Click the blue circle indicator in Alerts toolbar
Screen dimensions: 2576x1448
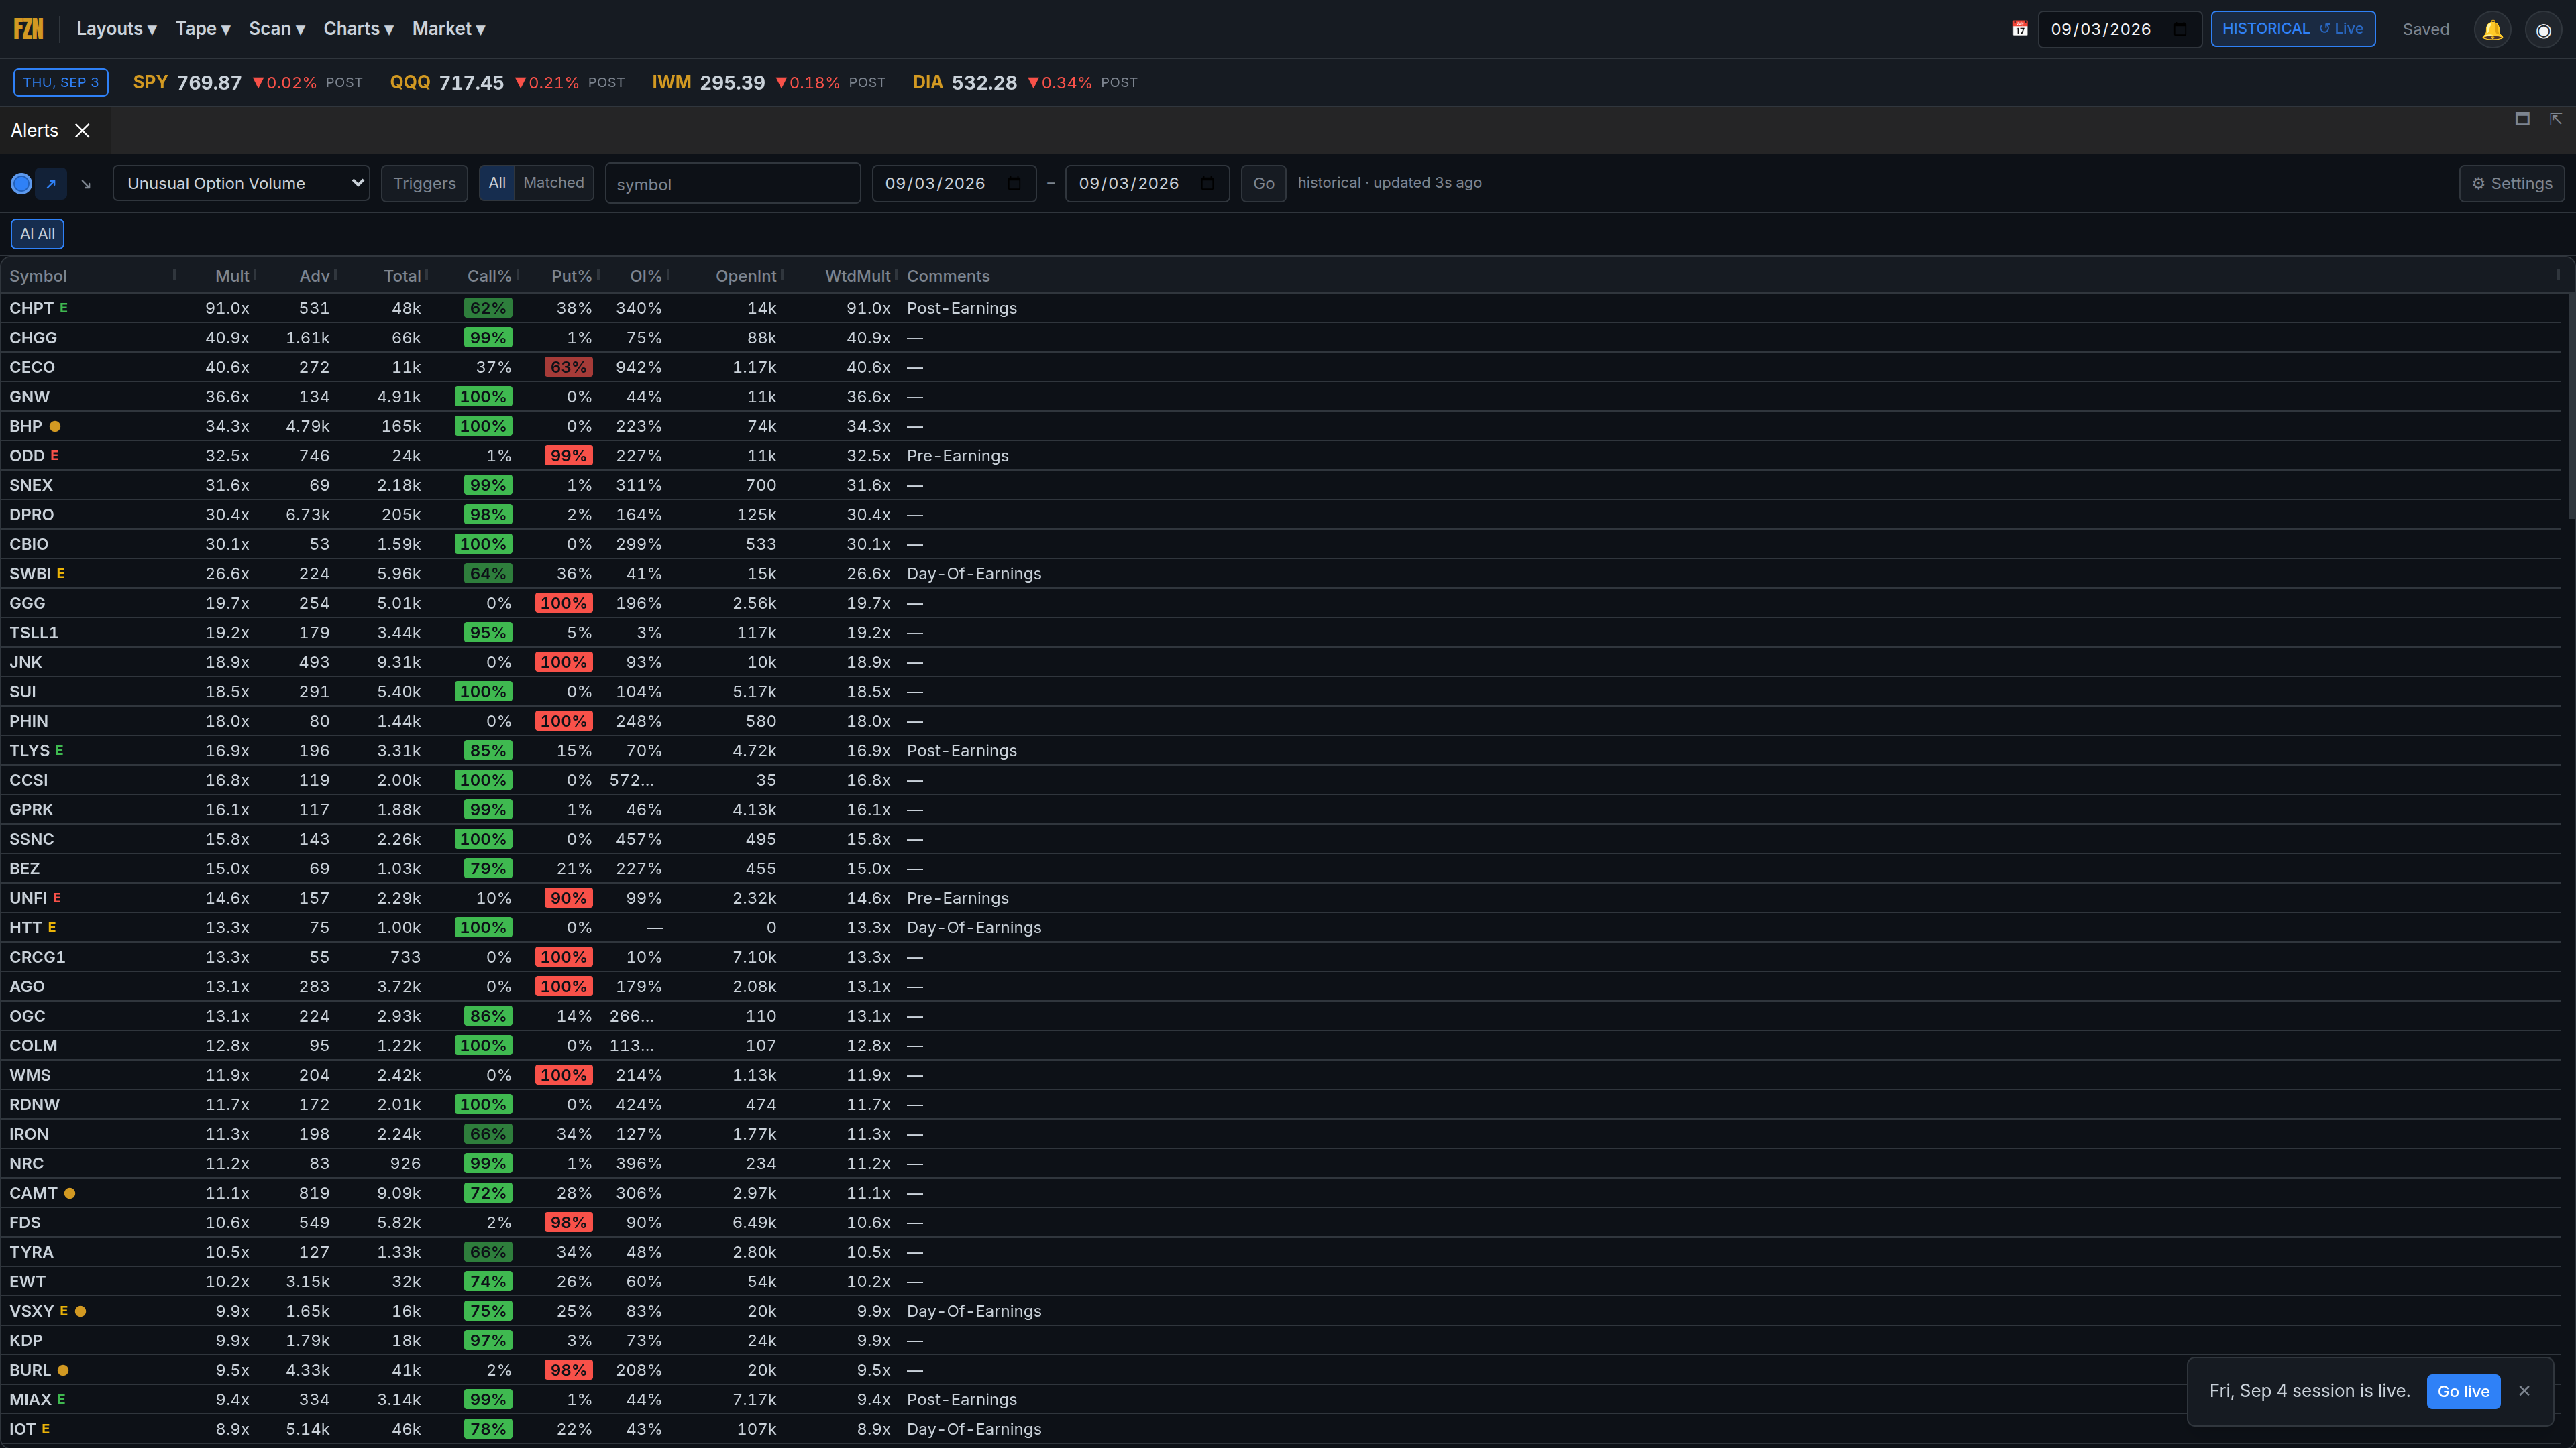tap(21, 184)
